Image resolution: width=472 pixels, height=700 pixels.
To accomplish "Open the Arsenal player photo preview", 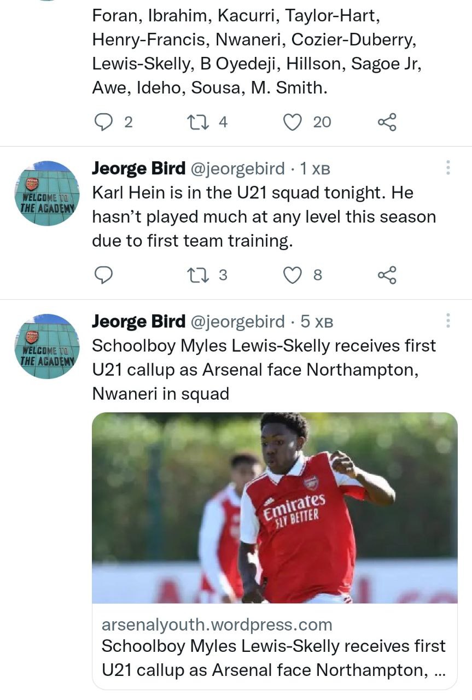I will tap(275, 507).
